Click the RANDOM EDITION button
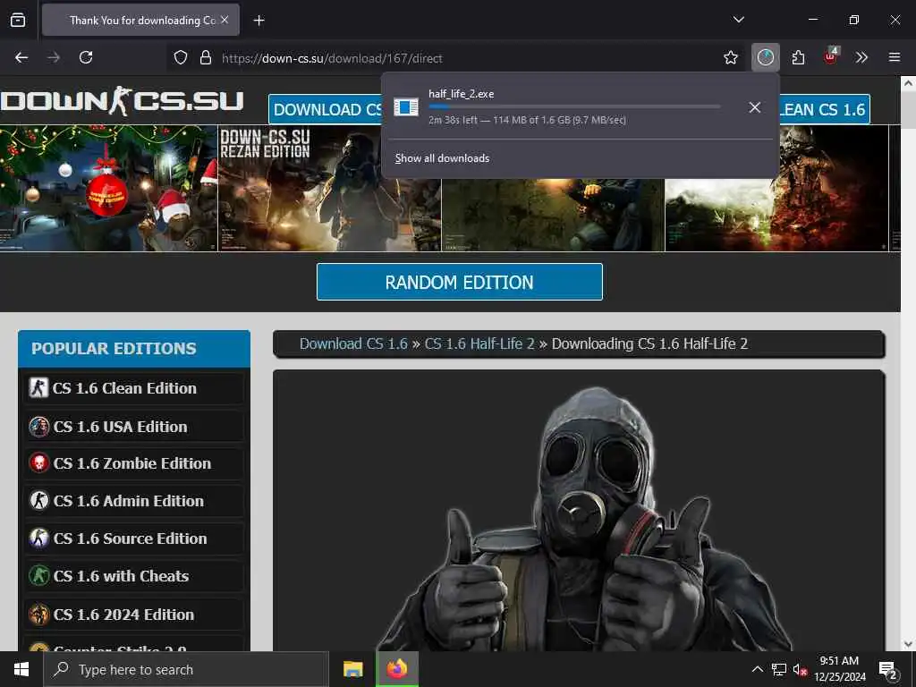This screenshot has width=916, height=687. (459, 282)
